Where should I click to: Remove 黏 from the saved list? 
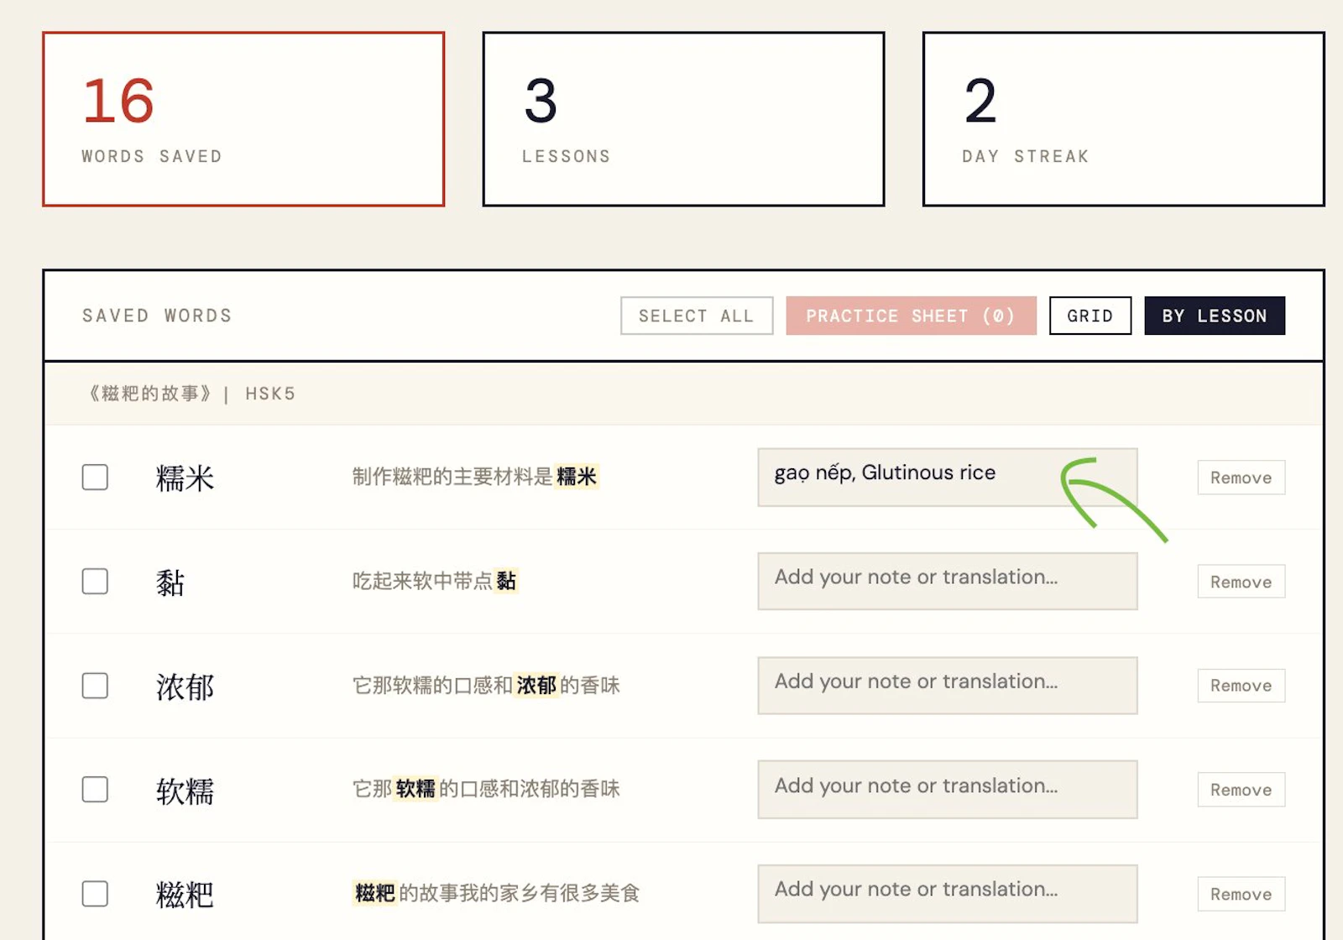(x=1241, y=582)
